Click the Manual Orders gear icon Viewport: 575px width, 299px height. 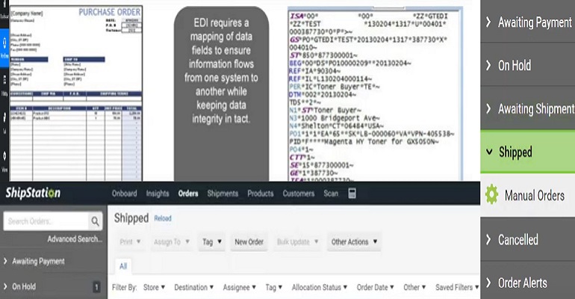pos(492,195)
